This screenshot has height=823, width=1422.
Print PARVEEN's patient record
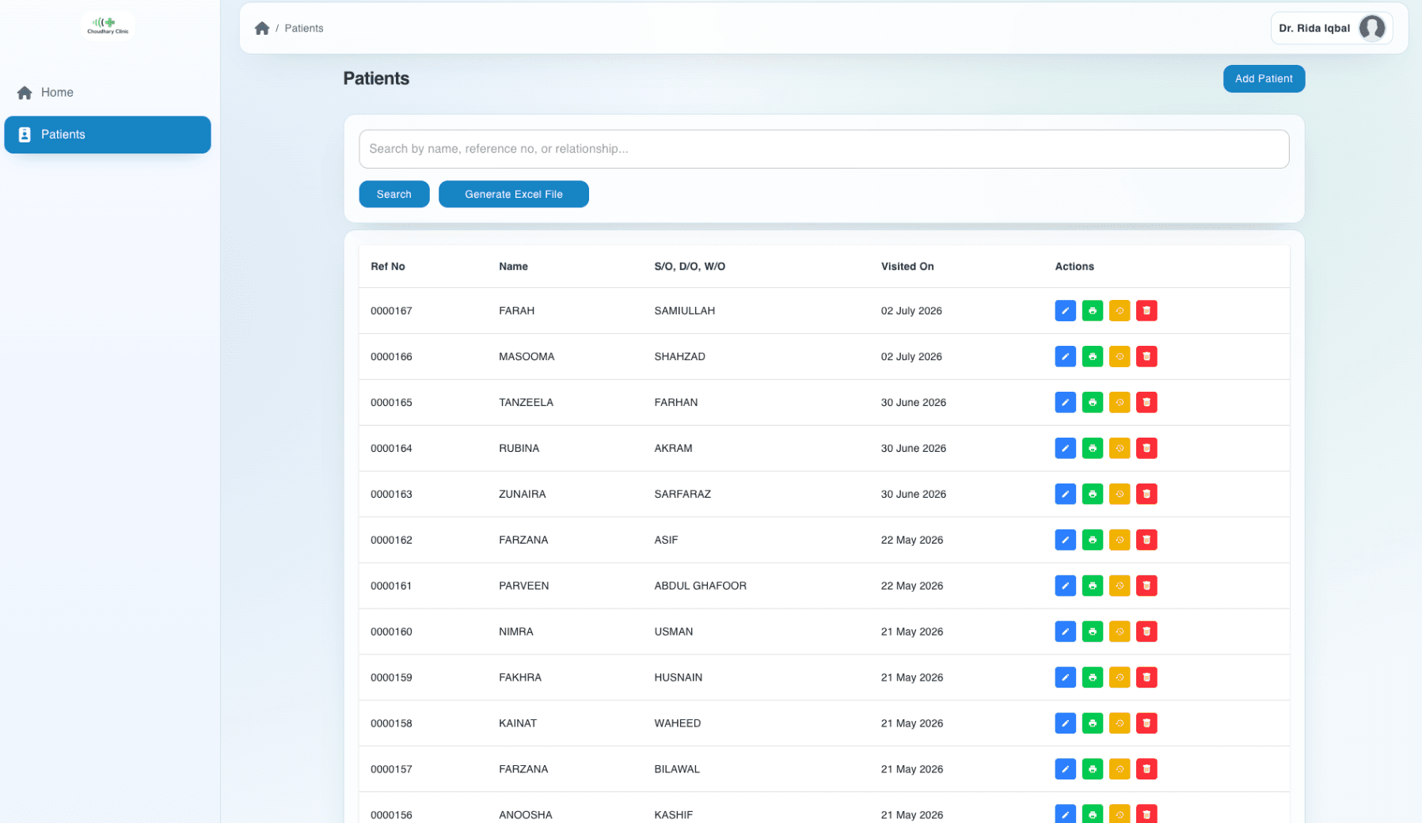tap(1092, 586)
